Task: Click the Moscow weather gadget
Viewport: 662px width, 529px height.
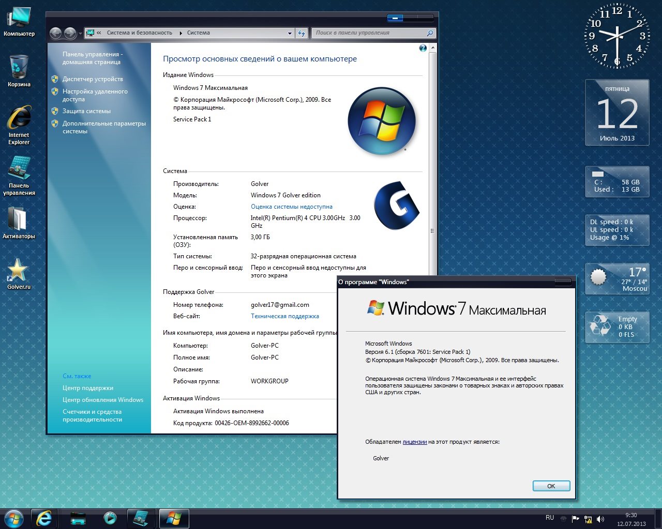Action: [617, 279]
